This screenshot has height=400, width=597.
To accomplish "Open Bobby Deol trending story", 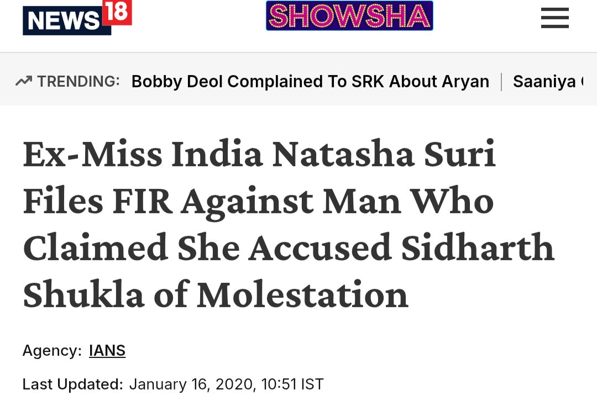I will pyautogui.click(x=310, y=82).
